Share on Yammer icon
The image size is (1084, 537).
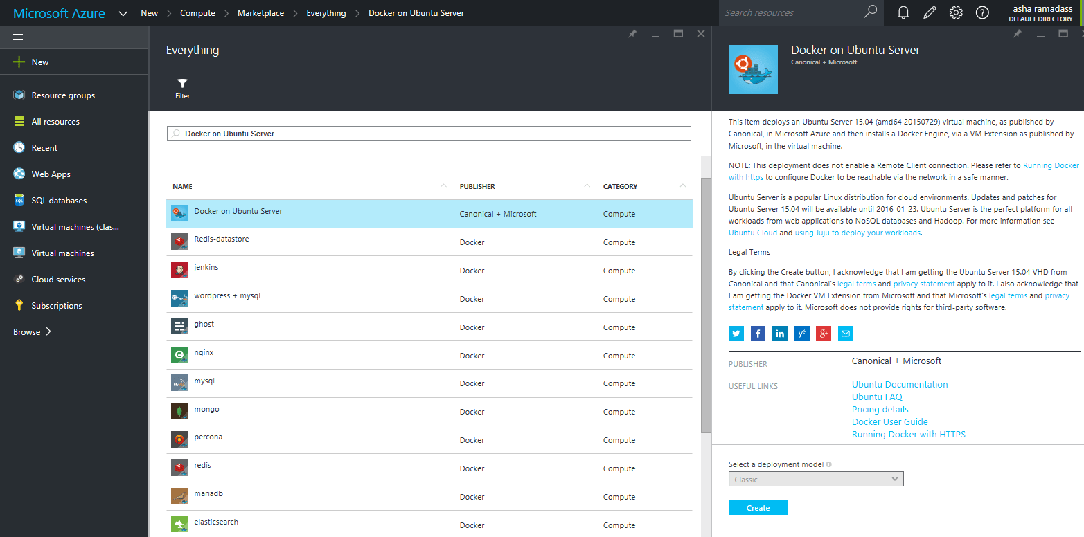(x=802, y=334)
